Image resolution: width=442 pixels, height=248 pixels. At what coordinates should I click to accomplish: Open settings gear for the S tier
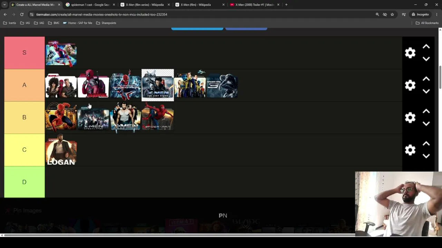[410, 53]
